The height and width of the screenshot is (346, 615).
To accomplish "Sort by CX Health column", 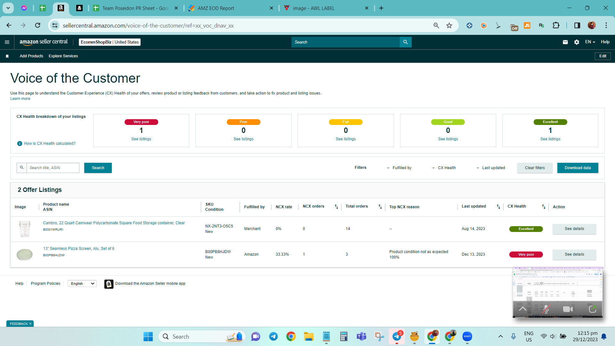I will 544,207.
